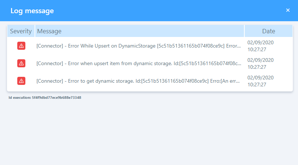Image resolution: width=298 pixels, height=165 pixels.
Task: Select the 'Error when upsert item' message
Action: click(x=139, y=64)
